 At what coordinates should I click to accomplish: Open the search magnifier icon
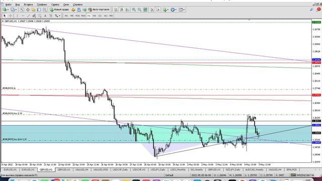pyautogui.click(x=312, y=10)
